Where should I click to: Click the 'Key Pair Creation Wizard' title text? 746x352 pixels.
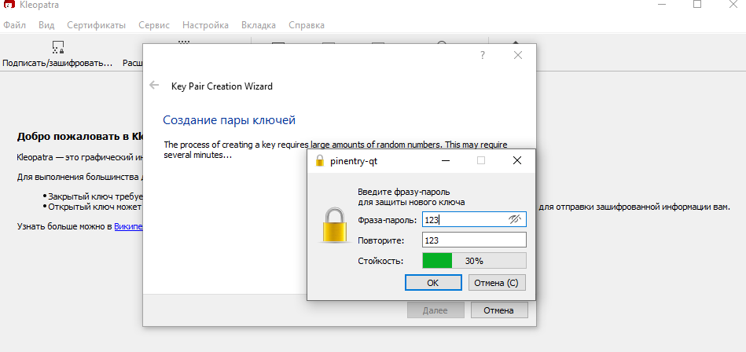tap(222, 86)
